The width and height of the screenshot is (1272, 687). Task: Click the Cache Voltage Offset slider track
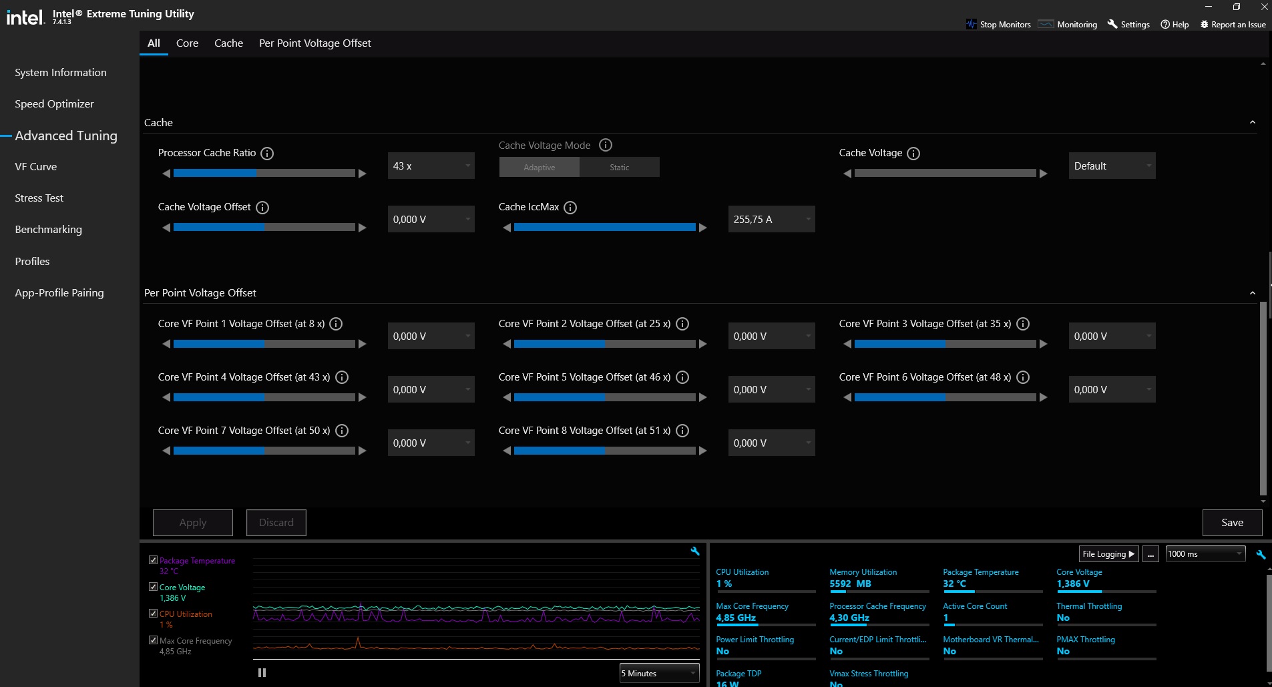[x=264, y=228]
